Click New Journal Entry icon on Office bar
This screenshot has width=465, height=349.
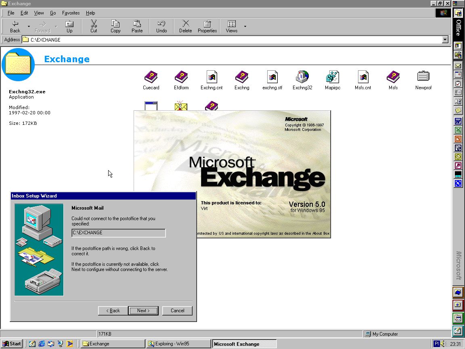pyautogui.click(x=458, y=101)
